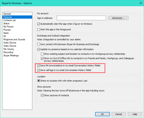The width and height of the screenshot is (144, 118).
Task: Uncheck Show pictures of contacts
Action: point(42,95)
